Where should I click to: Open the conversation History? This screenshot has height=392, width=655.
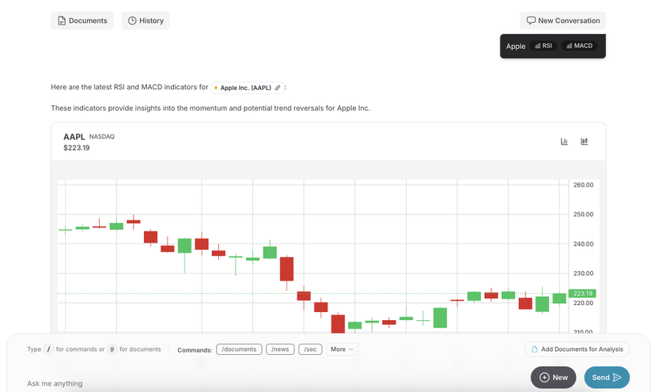coord(146,21)
